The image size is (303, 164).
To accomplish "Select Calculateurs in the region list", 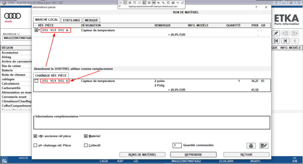I will pos(10,84).
